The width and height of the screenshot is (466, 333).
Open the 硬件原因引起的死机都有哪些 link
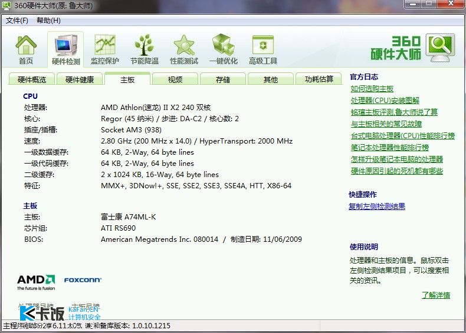[397, 171]
